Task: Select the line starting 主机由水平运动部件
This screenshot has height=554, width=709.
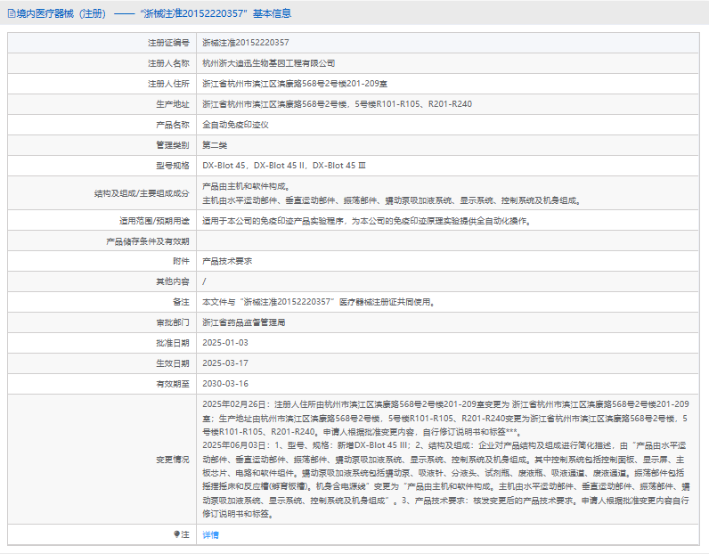Action: (392, 200)
